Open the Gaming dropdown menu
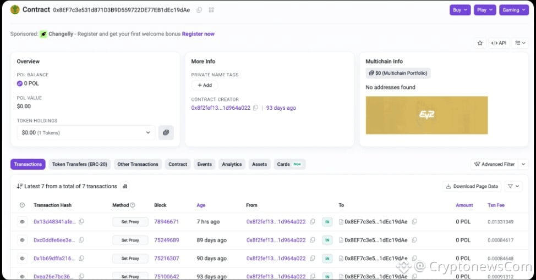Viewport: 536px width, 280px height. (x=513, y=10)
